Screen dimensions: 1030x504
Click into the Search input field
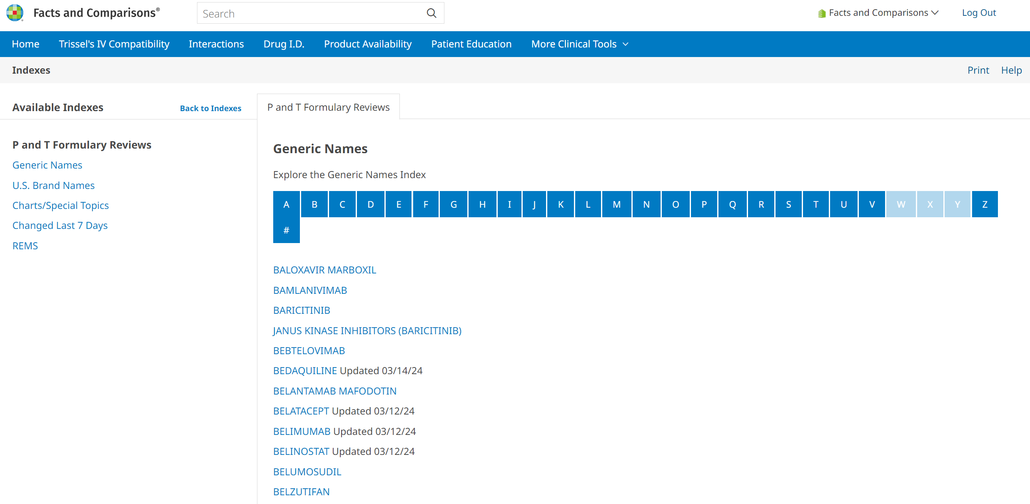310,13
